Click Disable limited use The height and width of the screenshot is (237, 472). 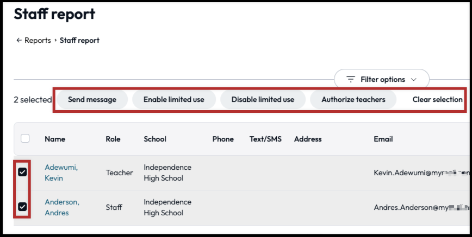coord(263,100)
